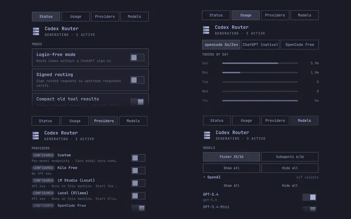The height and width of the screenshot is (219, 351).
Task: Click the Mon token usage bar
Action: 260,73
